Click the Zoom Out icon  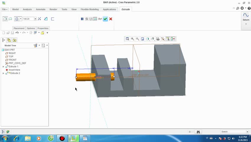tap(138, 39)
